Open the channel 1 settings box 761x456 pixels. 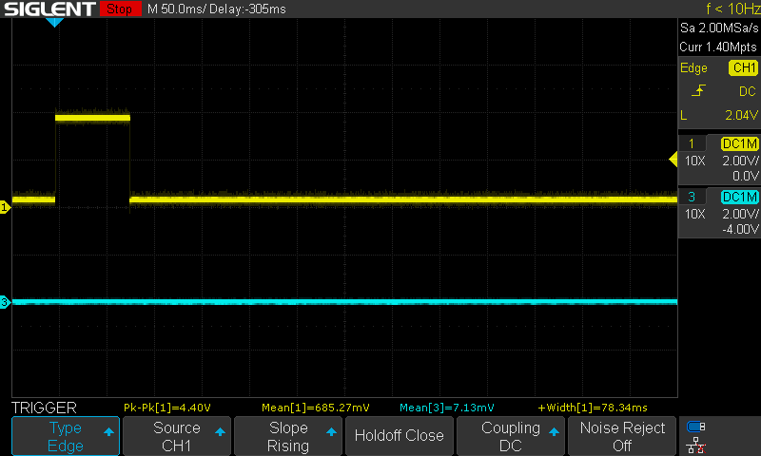point(718,159)
